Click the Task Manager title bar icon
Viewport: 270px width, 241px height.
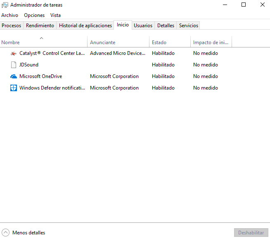pos(5,5)
